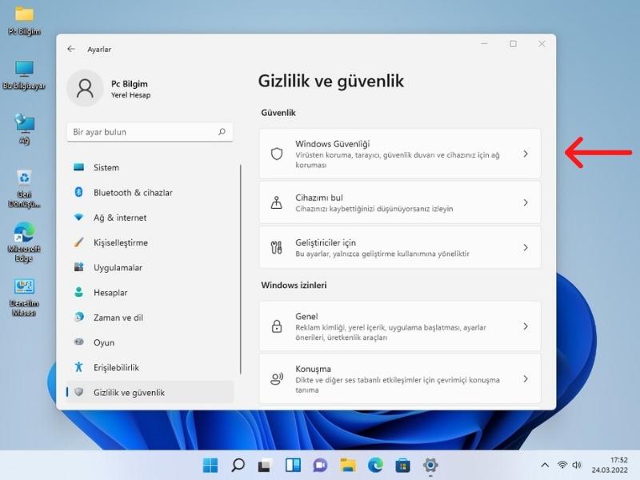Select Bu bilgisayar desktop icon
This screenshot has height=480, width=640.
pyautogui.click(x=25, y=75)
